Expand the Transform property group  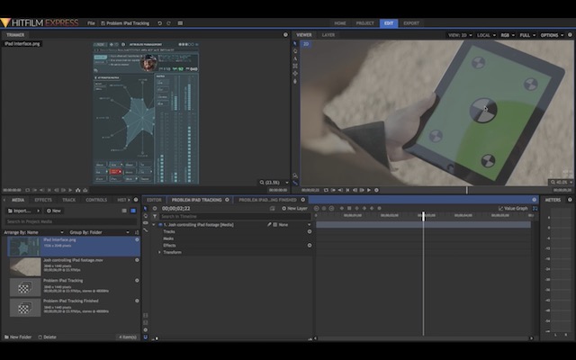160,252
